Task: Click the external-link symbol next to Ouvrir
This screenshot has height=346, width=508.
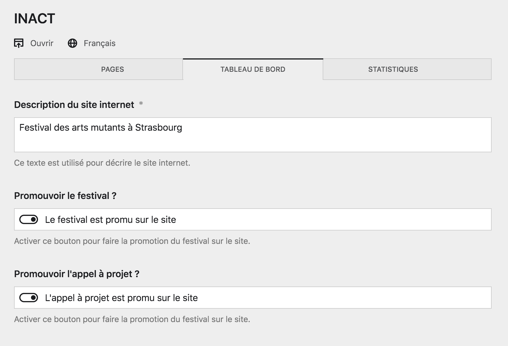Action: click(19, 43)
